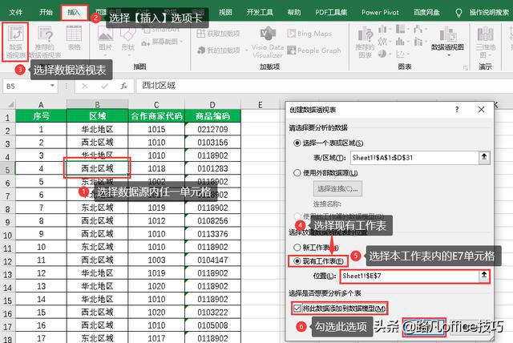Screen dimensions: 513x343
Task: Switch to the PDF工具集 tab
Action: pos(331,13)
